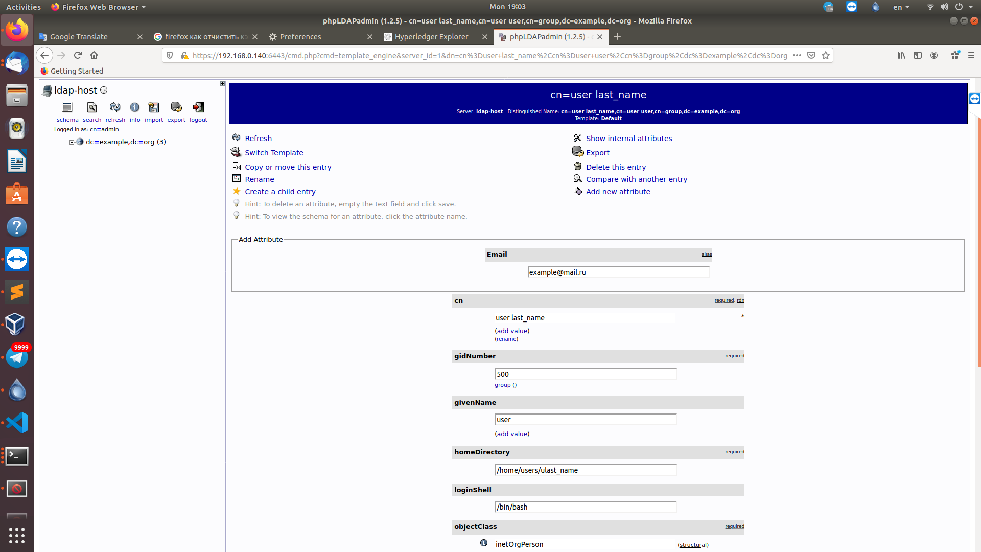Switch to the Hyperledger Explorer tab

pyautogui.click(x=431, y=37)
